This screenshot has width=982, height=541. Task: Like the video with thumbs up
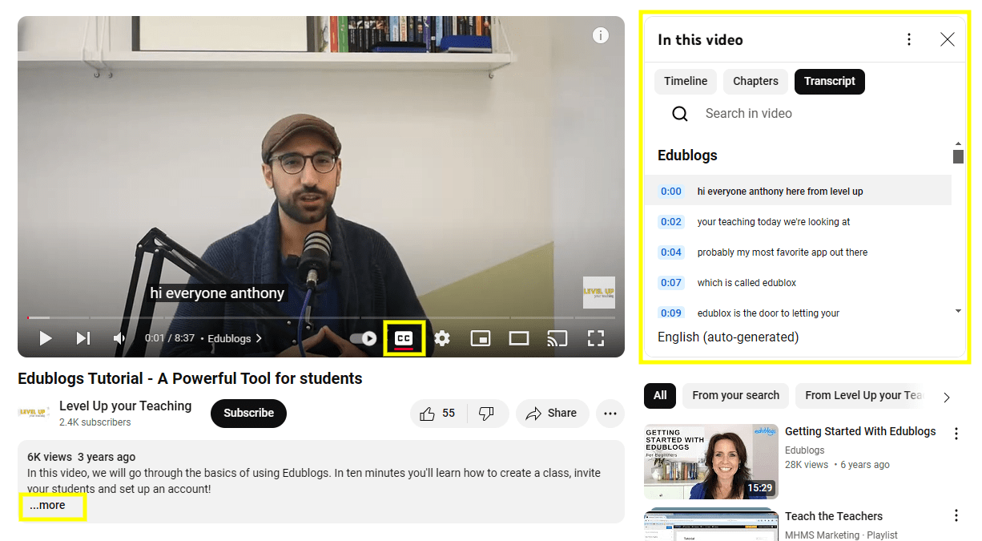[437, 413]
